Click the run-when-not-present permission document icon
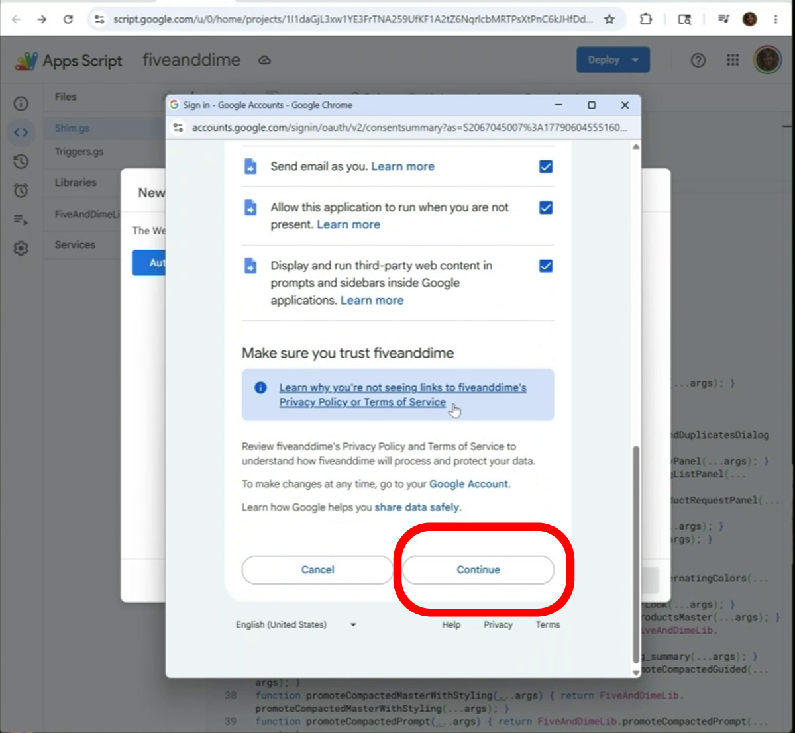This screenshot has height=733, width=795. click(250, 207)
